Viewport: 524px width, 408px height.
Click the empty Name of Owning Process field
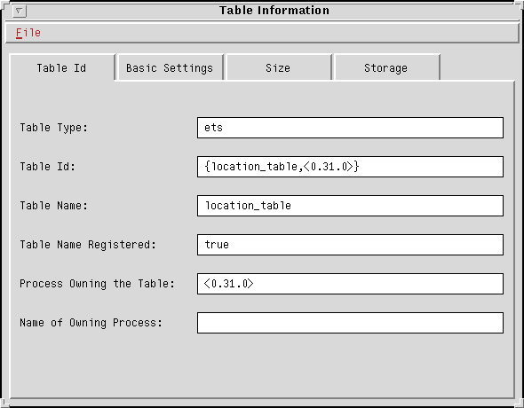click(x=350, y=323)
